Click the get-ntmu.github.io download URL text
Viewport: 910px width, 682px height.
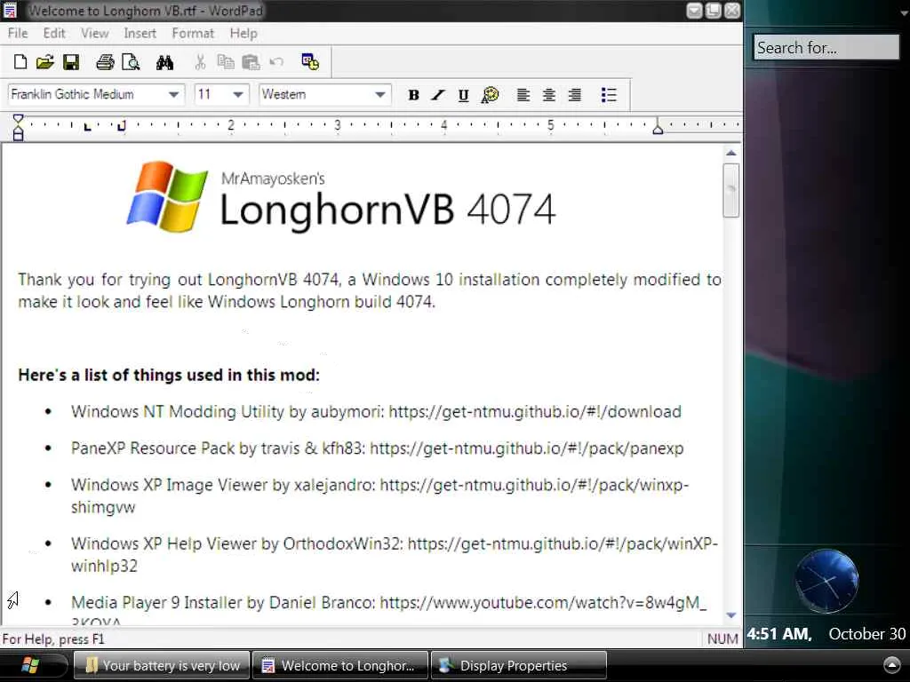click(534, 412)
